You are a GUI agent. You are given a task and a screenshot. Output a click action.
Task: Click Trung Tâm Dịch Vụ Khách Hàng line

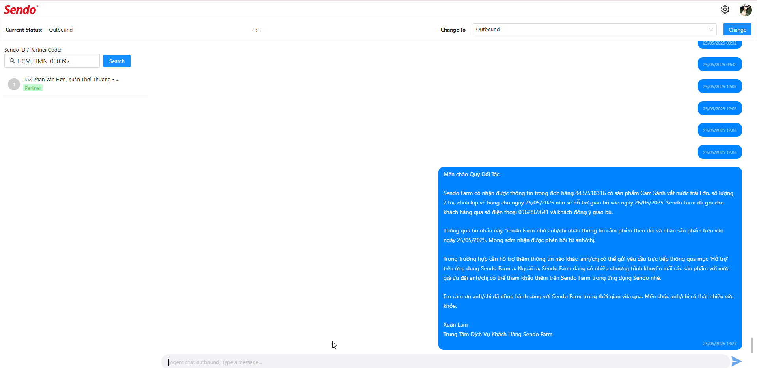pyautogui.click(x=498, y=334)
